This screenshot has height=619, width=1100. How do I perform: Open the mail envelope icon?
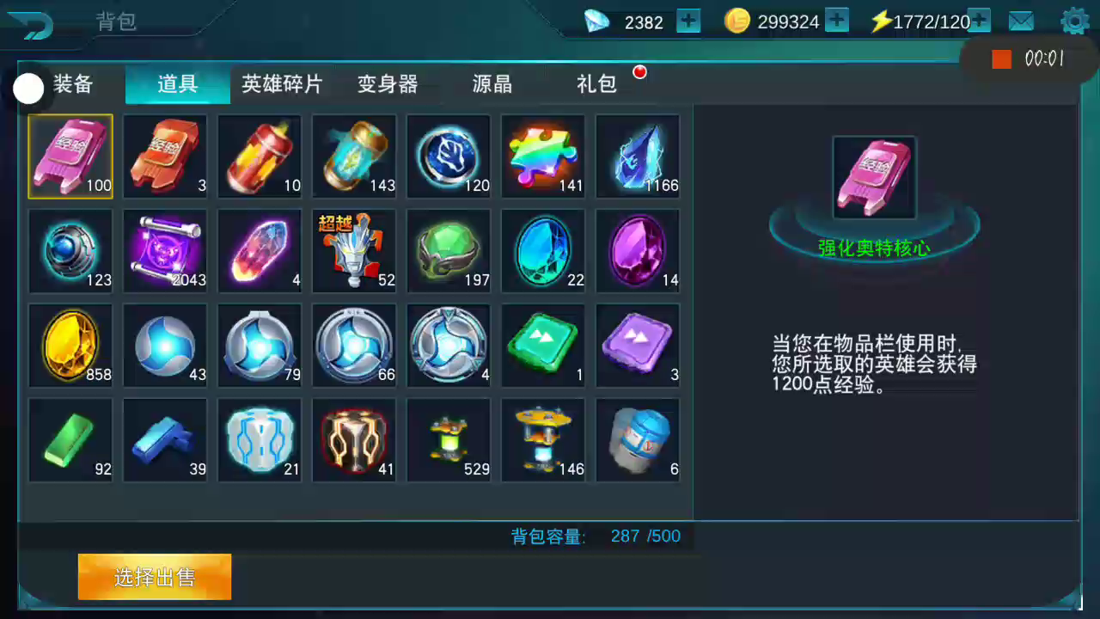[x=1021, y=21]
